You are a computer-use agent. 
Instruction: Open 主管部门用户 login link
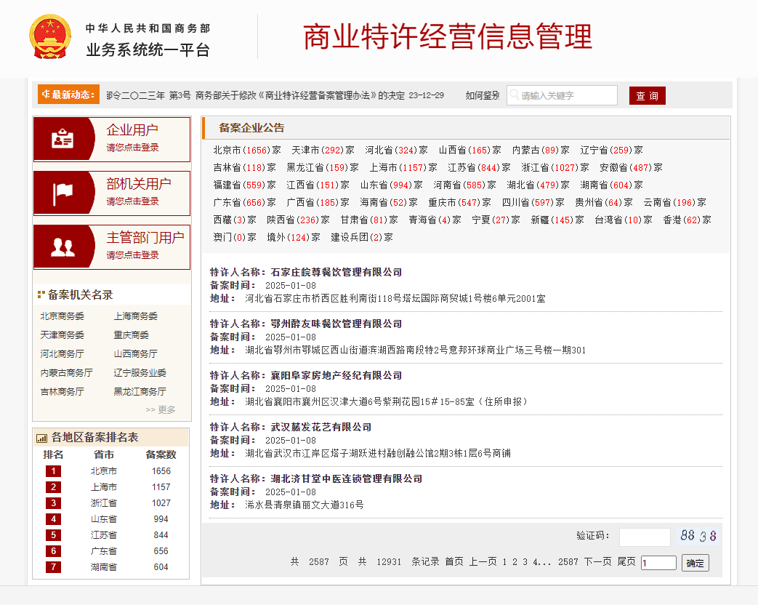tap(112, 247)
